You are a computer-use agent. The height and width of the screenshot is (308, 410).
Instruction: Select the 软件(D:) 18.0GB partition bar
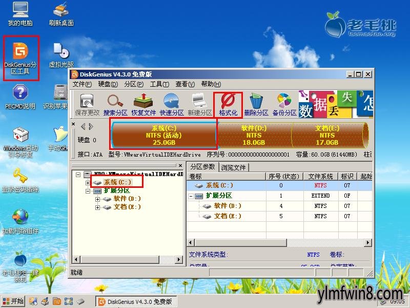(254, 135)
